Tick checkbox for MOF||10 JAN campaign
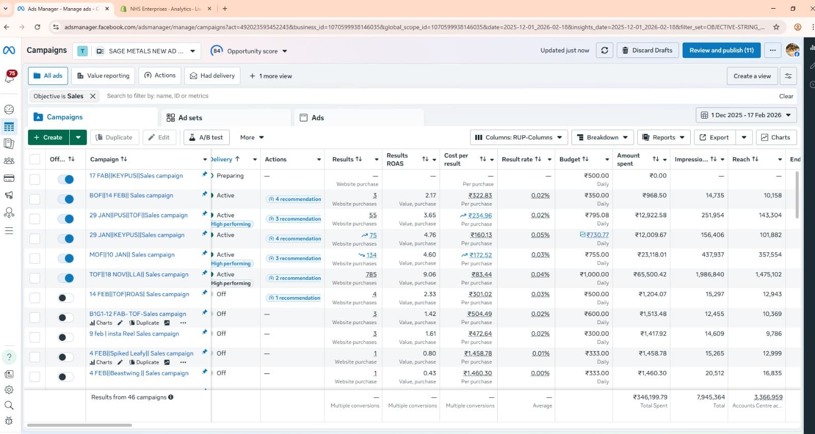Screen dimensions: 815x434 tap(35, 258)
